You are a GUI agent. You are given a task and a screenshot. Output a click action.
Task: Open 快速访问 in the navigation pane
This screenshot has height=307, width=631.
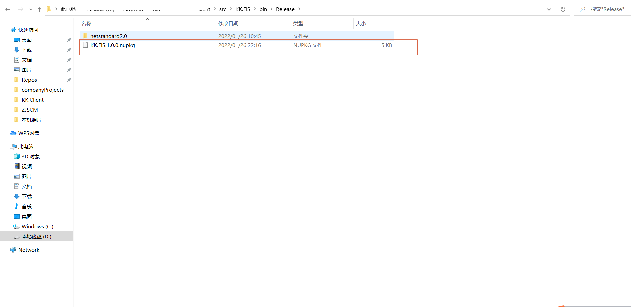28,30
